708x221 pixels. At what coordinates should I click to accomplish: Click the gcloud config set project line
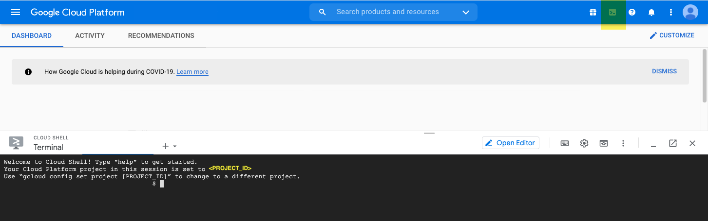click(x=152, y=177)
